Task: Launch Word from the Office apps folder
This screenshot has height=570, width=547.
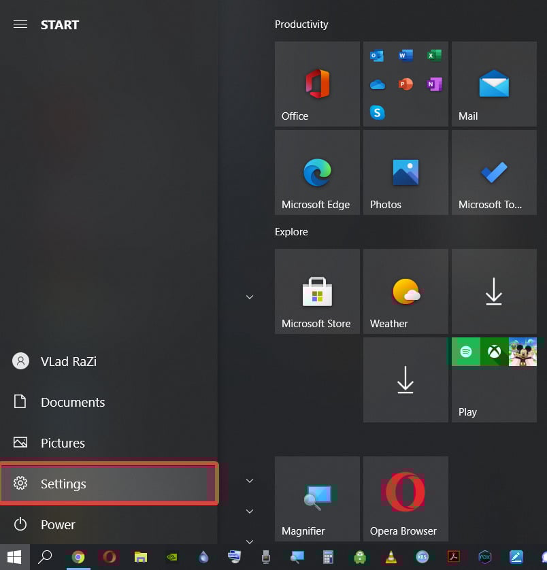Action: (405, 56)
